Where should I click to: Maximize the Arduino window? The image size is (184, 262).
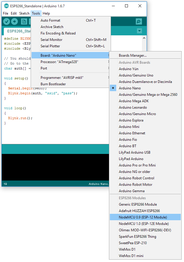[126, 6]
